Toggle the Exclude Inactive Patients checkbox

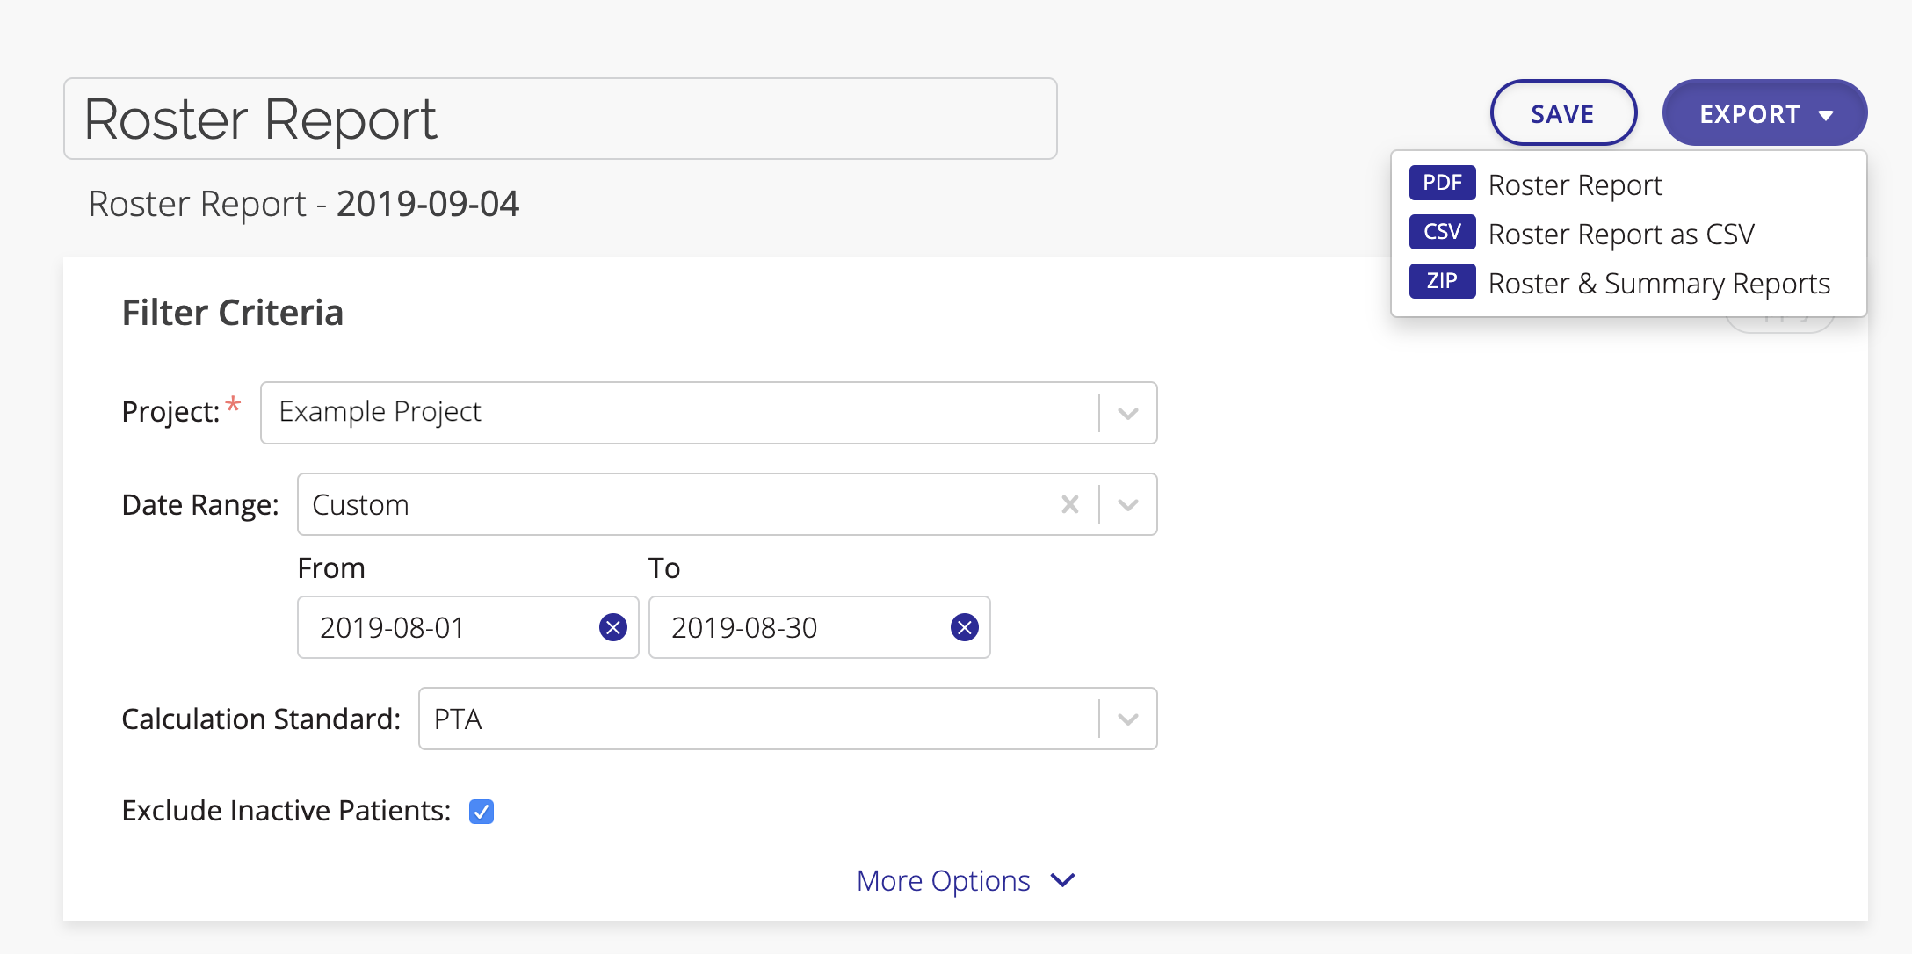coord(482,811)
